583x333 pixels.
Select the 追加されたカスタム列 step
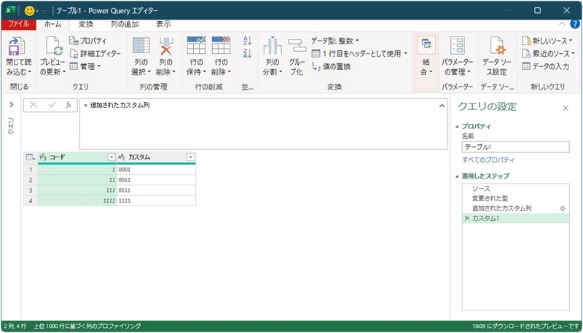tap(501, 208)
